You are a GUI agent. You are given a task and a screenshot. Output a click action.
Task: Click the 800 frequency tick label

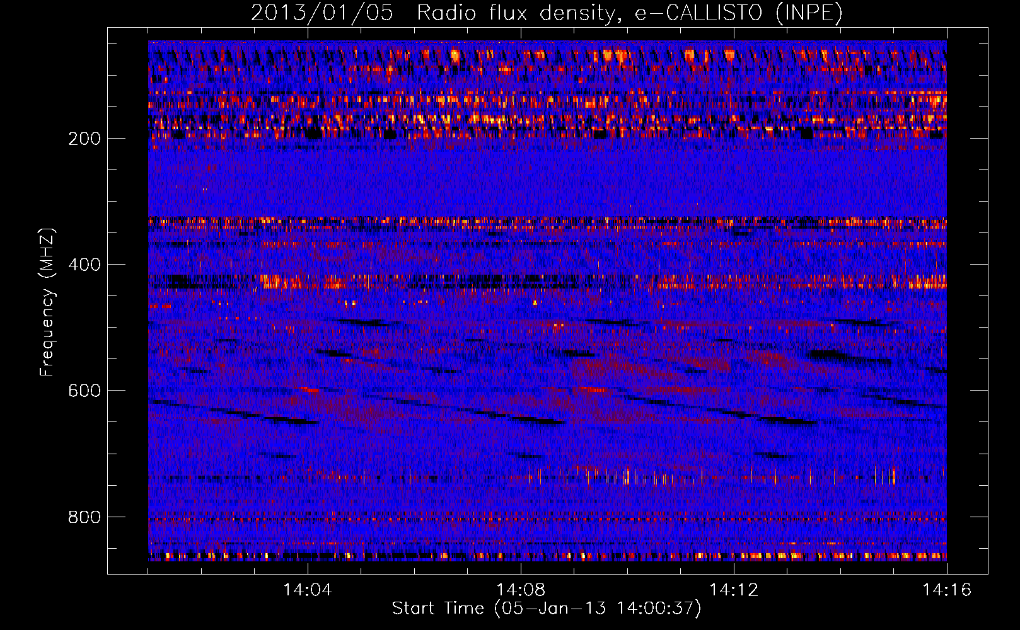click(84, 517)
